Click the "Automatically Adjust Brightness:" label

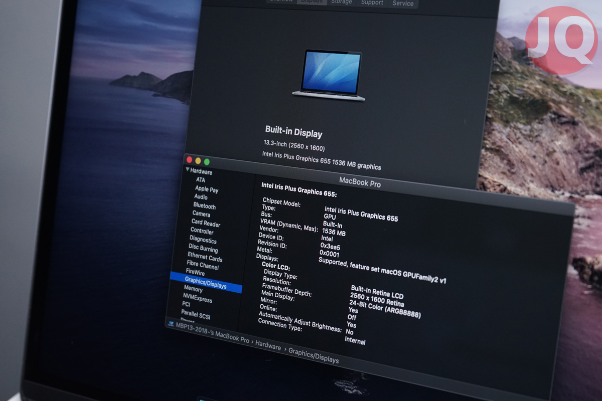[300, 321]
